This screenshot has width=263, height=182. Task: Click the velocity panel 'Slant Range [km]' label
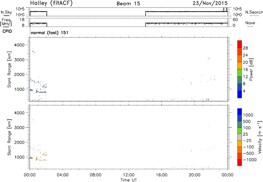[9, 137]
